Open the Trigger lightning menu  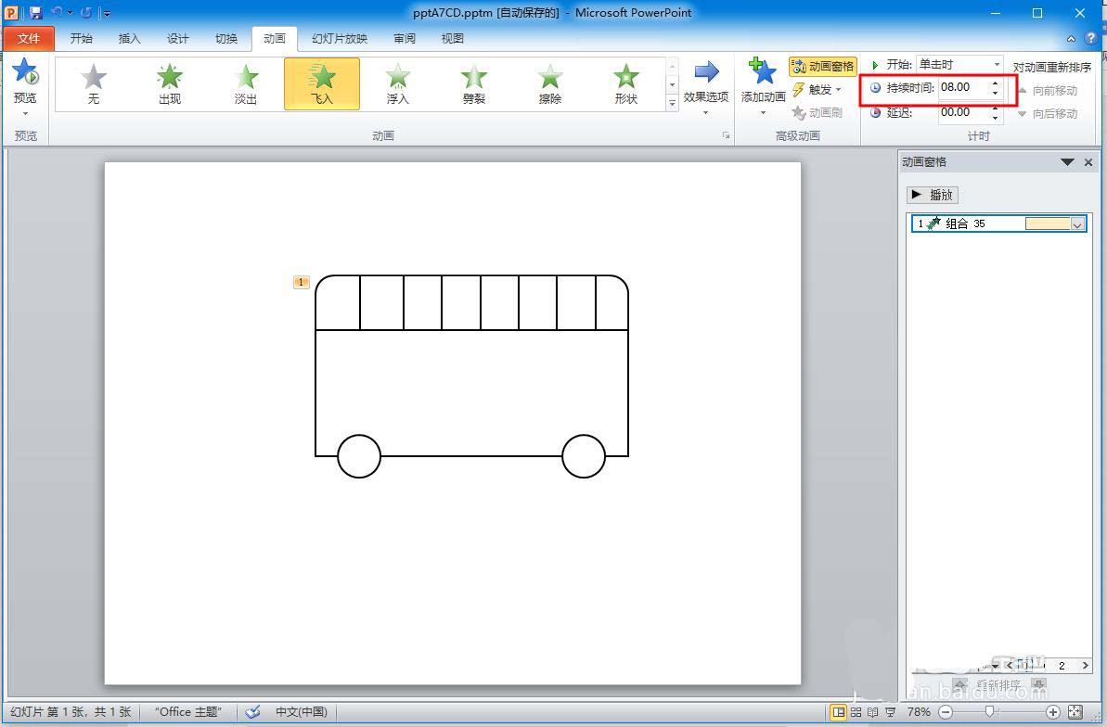tap(817, 90)
